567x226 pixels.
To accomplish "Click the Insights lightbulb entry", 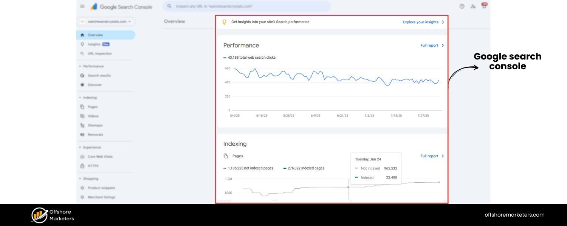I will click(94, 44).
